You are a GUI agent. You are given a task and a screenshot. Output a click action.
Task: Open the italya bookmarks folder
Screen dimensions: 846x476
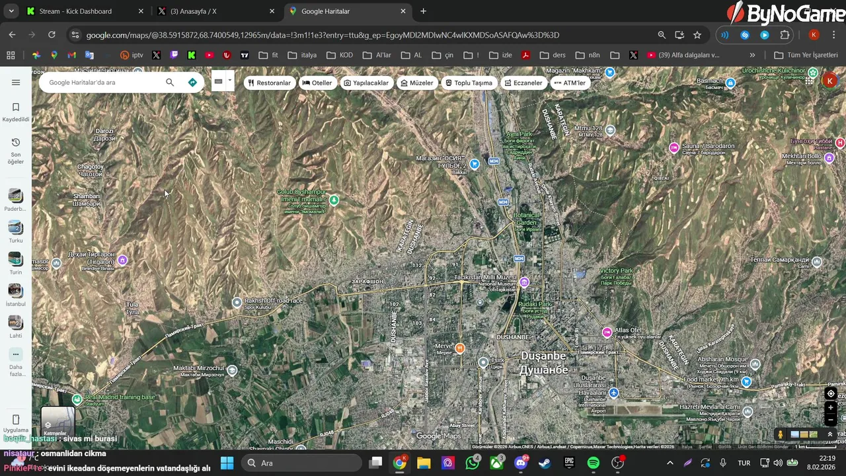pyautogui.click(x=302, y=56)
